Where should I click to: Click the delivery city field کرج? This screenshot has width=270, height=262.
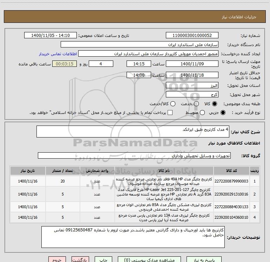(192, 94)
